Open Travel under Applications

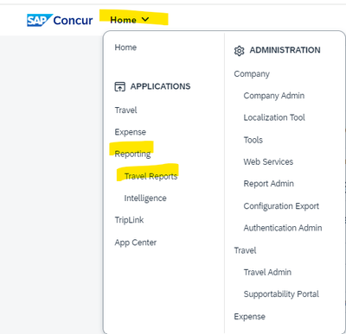point(125,110)
